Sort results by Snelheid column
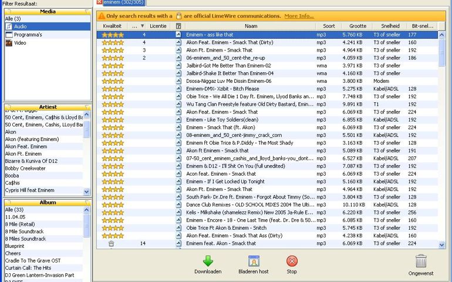The image size is (452, 282). pos(390,26)
